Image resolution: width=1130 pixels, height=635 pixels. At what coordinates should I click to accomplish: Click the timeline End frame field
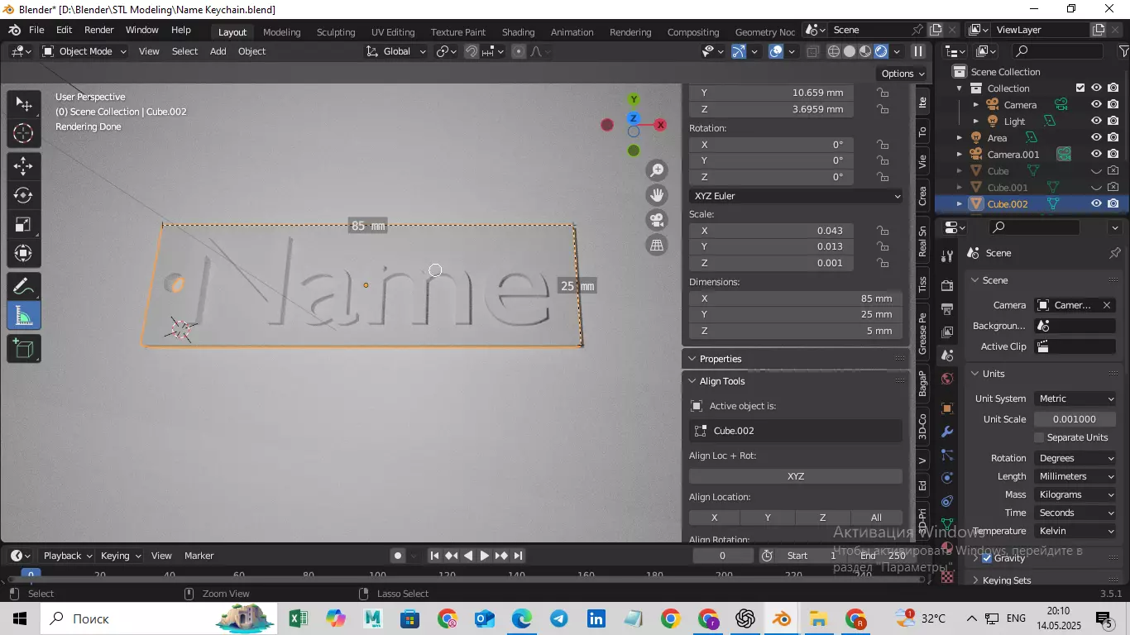884,556
